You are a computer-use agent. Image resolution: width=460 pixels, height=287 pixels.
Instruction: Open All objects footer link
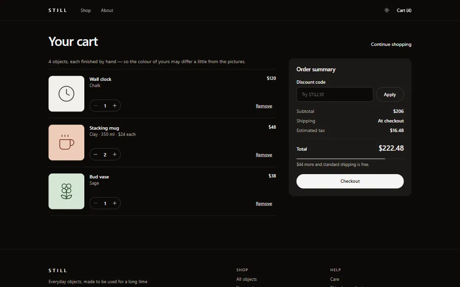pyautogui.click(x=246, y=279)
